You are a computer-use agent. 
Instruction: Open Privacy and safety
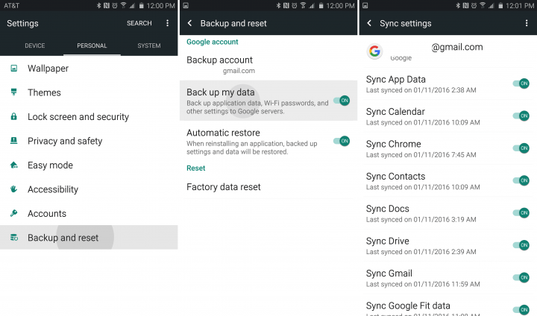(89, 141)
